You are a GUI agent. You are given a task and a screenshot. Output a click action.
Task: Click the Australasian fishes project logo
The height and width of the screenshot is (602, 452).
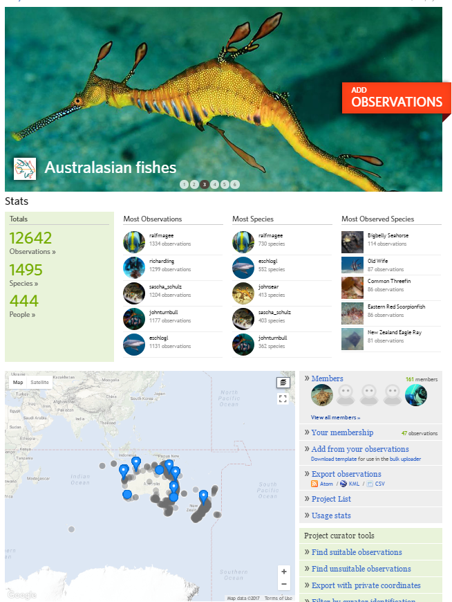[24, 168]
